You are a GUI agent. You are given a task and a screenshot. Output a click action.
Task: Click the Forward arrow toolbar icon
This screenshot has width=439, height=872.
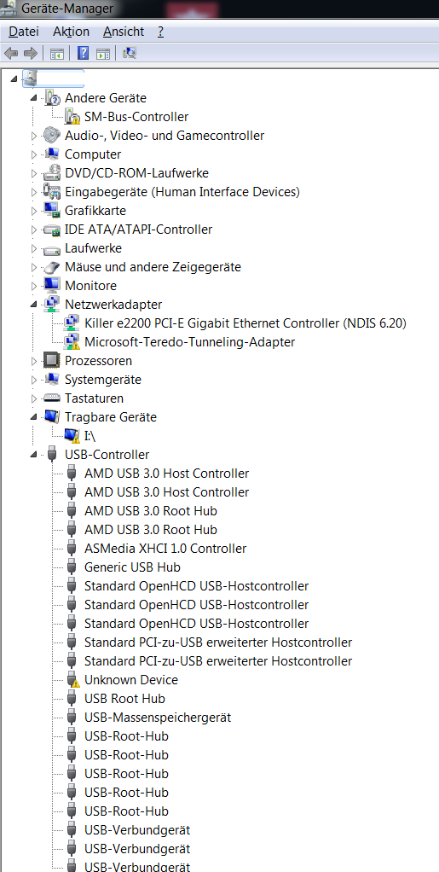pos(31,54)
